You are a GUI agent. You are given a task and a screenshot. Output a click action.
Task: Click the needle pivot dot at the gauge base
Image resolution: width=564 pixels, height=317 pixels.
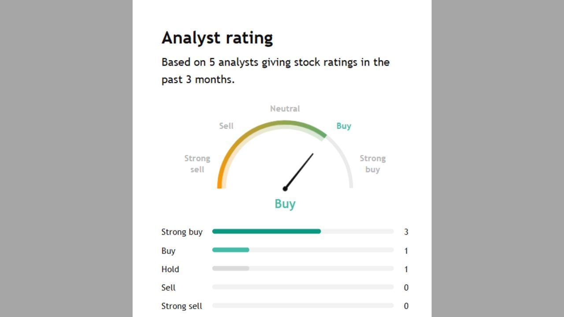click(285, 188)
